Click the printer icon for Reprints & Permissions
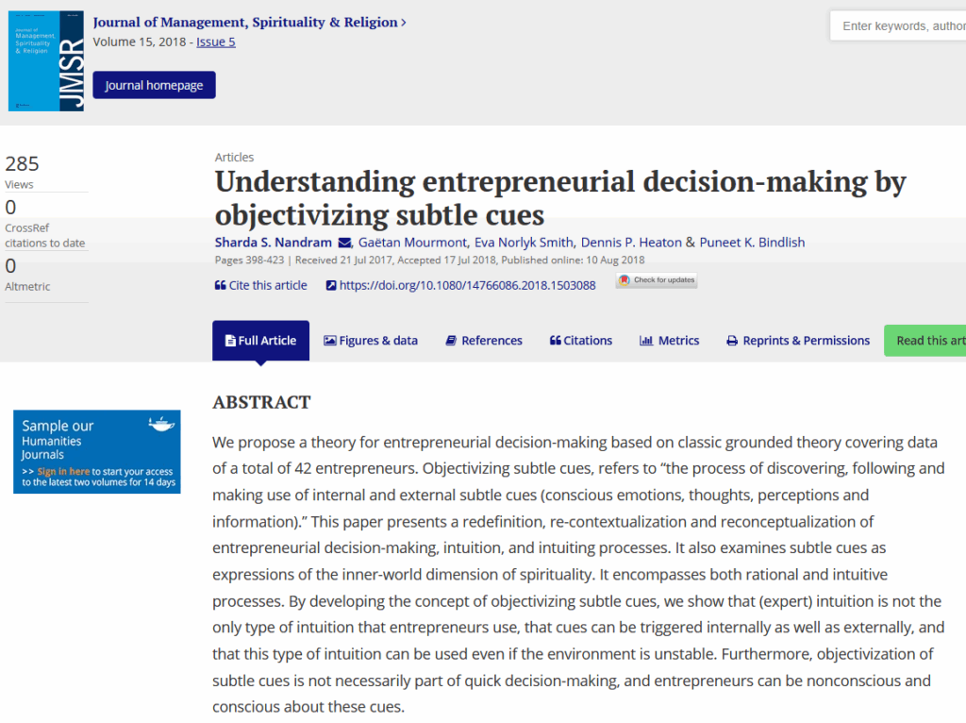The height and width of the screenshot is (723, 966). [732, 341]
